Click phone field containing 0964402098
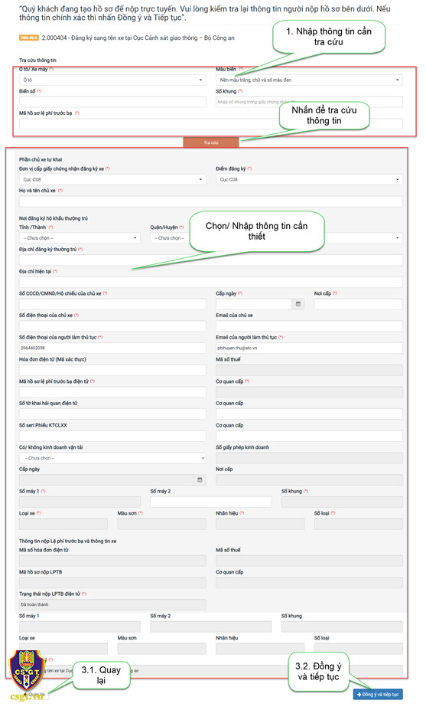The height and width of the screenshot is (710, 426). pyautogui.click(x=112, y=348)
